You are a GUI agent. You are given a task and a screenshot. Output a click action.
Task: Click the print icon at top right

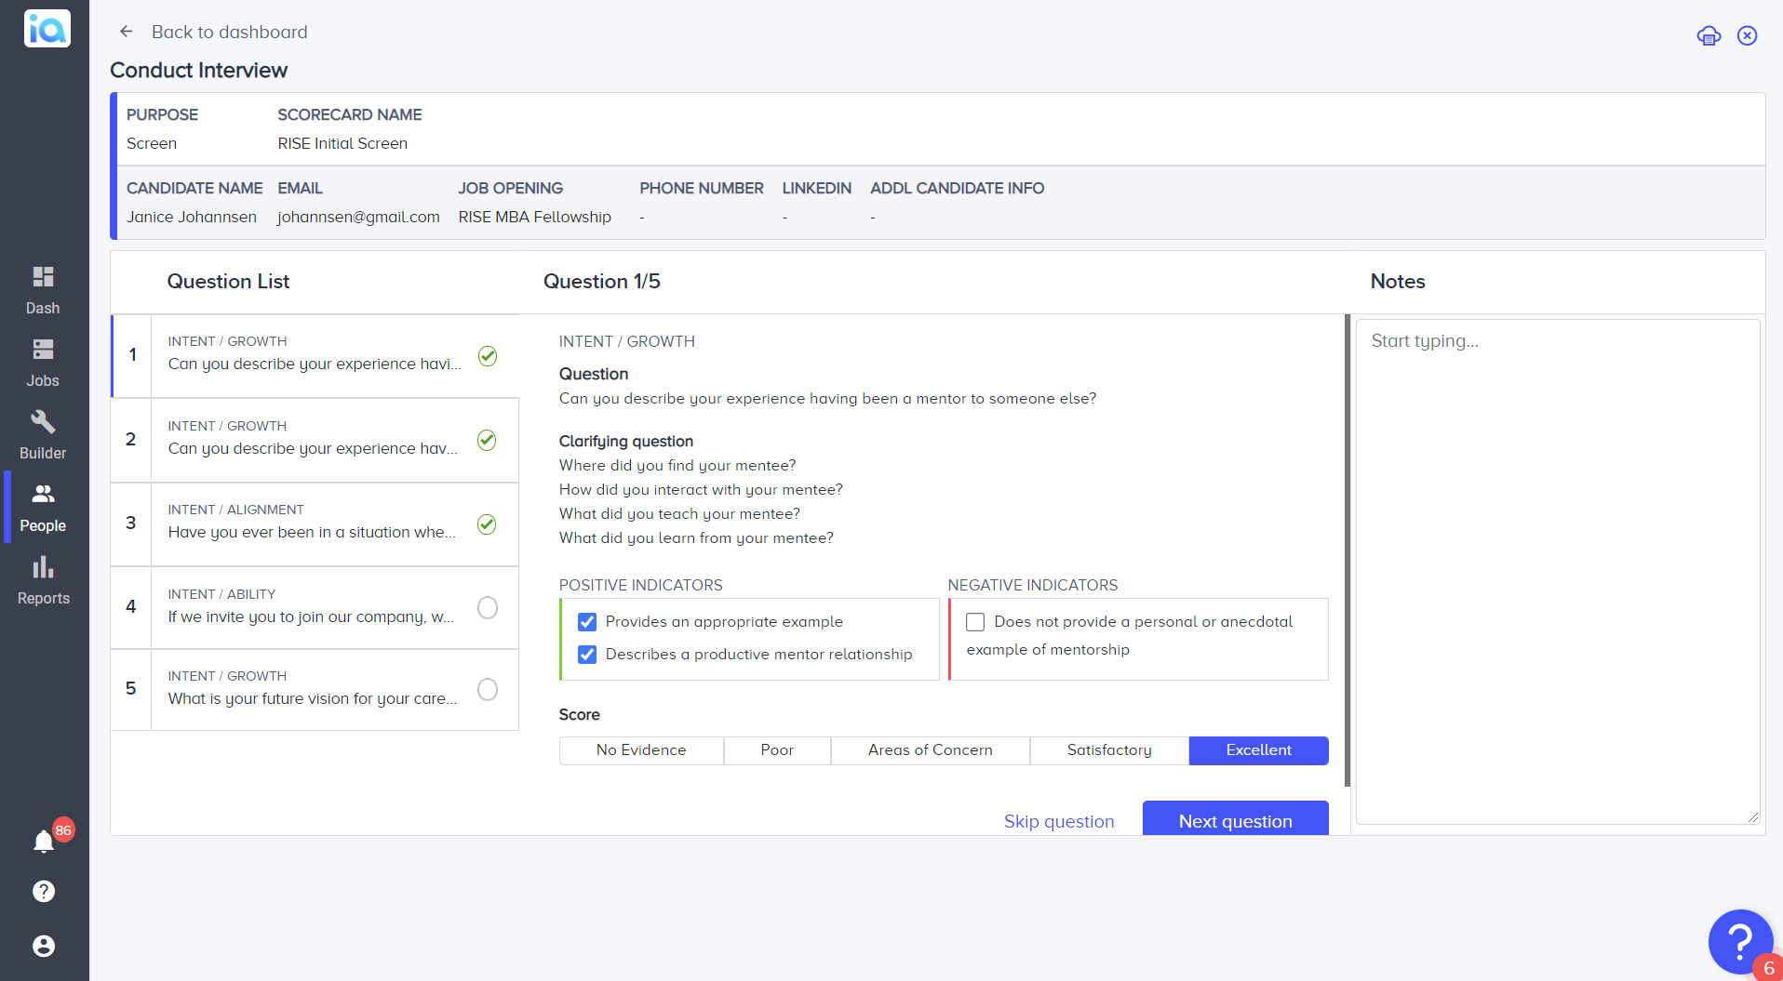1709,36
